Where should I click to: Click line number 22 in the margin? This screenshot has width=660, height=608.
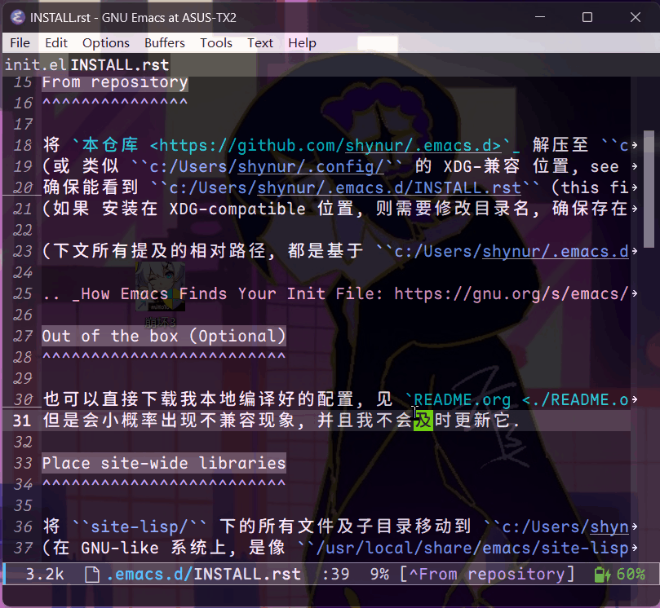click(22, 230)
